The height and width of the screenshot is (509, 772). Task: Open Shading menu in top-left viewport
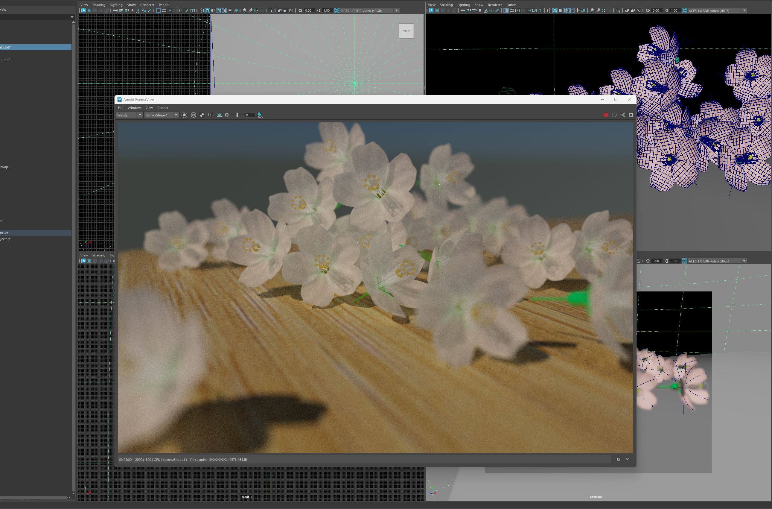pos(99,5)
